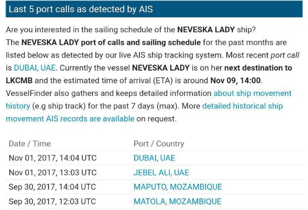Viewport: 308px width, 210px height.
Task: Click the "VesselFinder" name in the paragraph
Action: coord(28,93)
